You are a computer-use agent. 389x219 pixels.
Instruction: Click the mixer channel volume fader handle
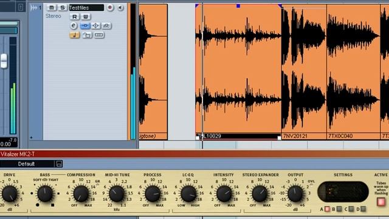[4, 61]
